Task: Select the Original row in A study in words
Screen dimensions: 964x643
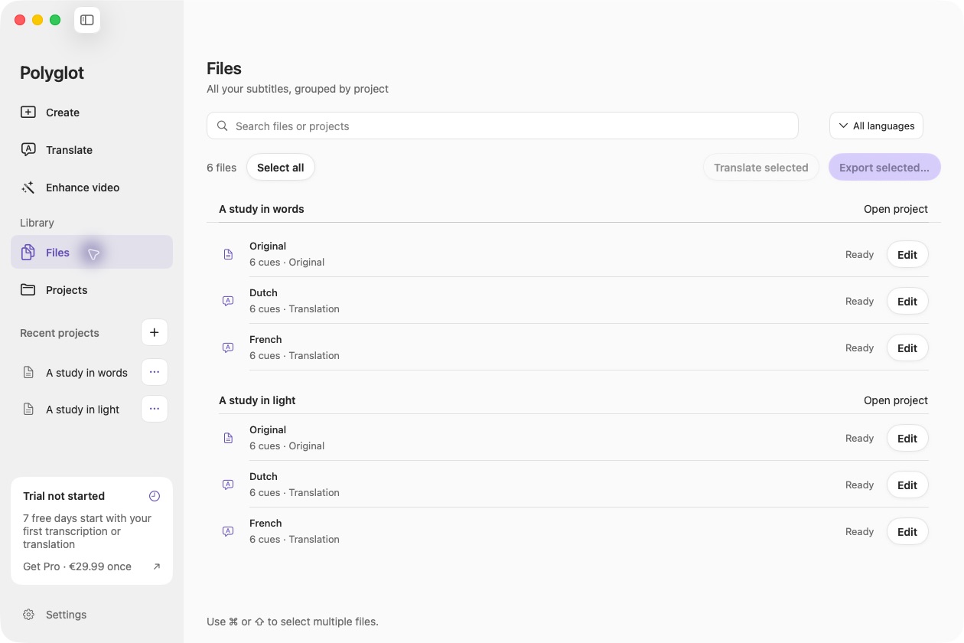Action: [x=574, y=254]
